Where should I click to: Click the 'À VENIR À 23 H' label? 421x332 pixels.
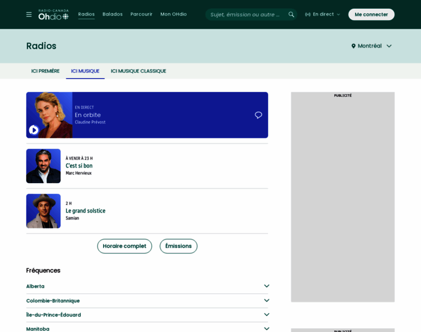pyautogui.click(x=79, y=158)
